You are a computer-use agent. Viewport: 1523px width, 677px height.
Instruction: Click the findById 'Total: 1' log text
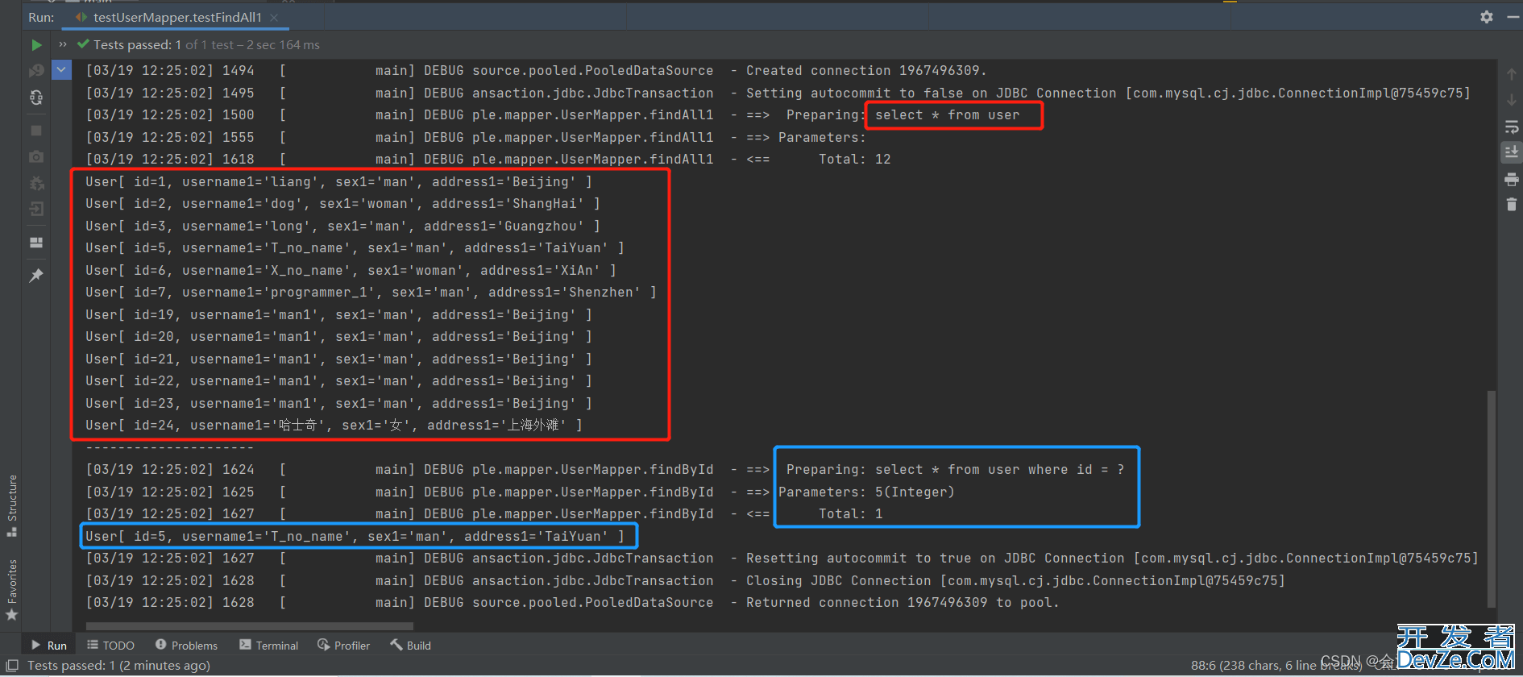pyautogui.click(x=850, y=514)
